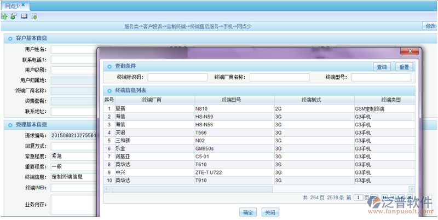
Task: Click the open book toolbar icon
Action: (24, 16)
